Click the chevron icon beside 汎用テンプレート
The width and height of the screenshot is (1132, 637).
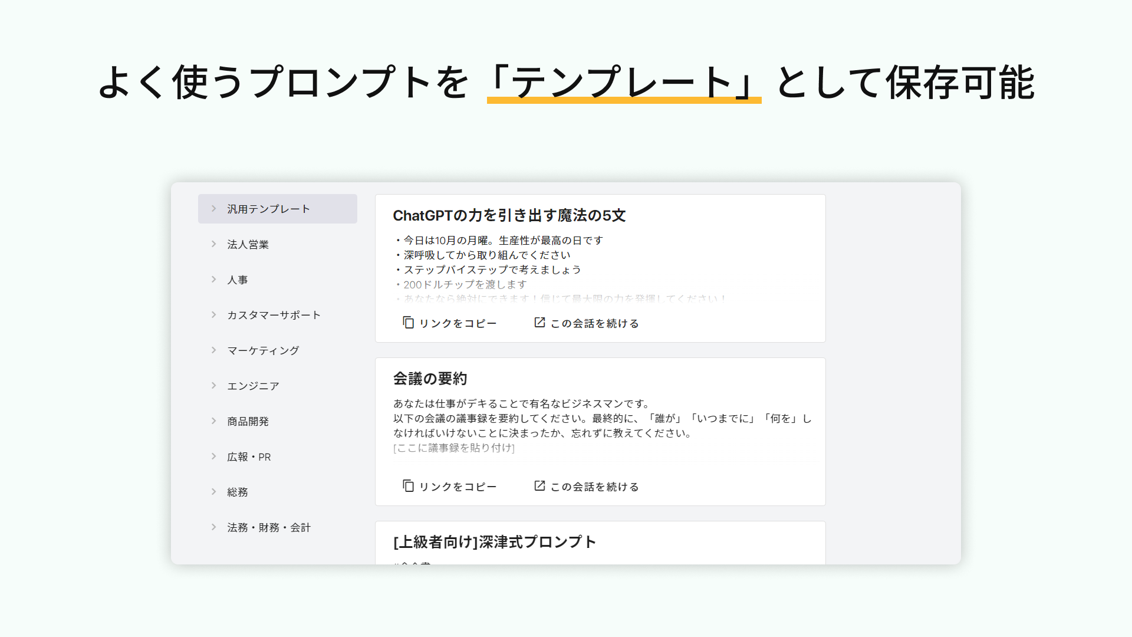(213, 208)
